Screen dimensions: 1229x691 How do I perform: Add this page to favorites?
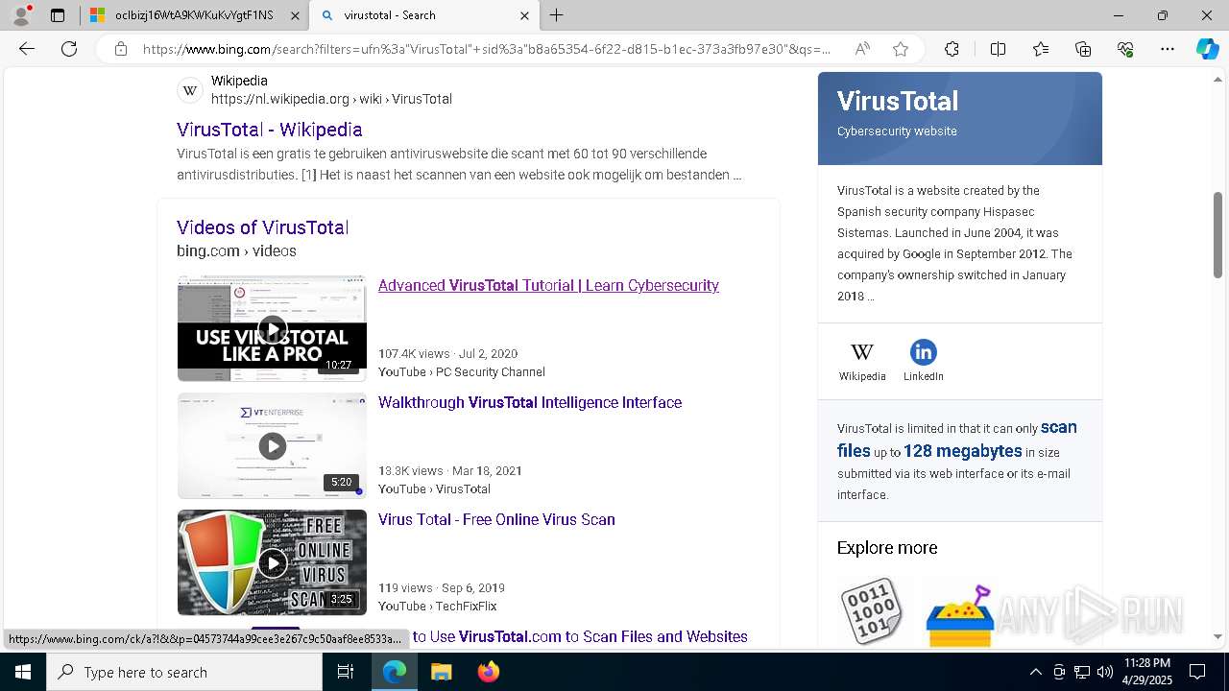[901, 49]
